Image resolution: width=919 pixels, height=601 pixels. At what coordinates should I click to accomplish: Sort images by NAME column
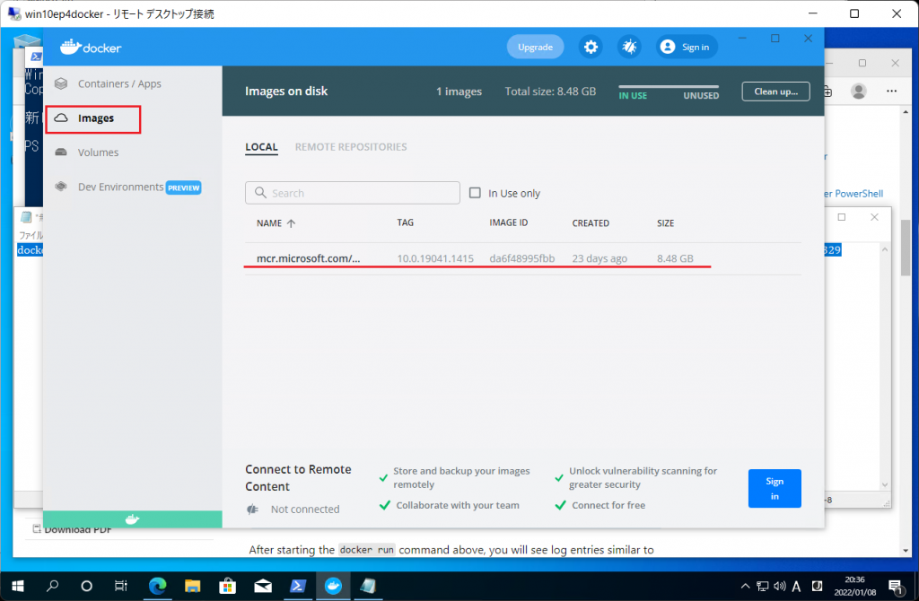pos(276,223)
